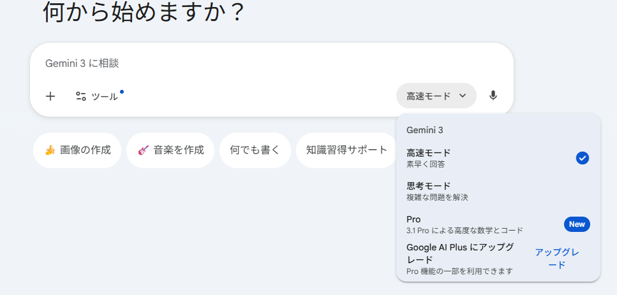Click the blue checkmark beside 高速モード
This screenshot has width=617, height=295.
tap(582, 158)
